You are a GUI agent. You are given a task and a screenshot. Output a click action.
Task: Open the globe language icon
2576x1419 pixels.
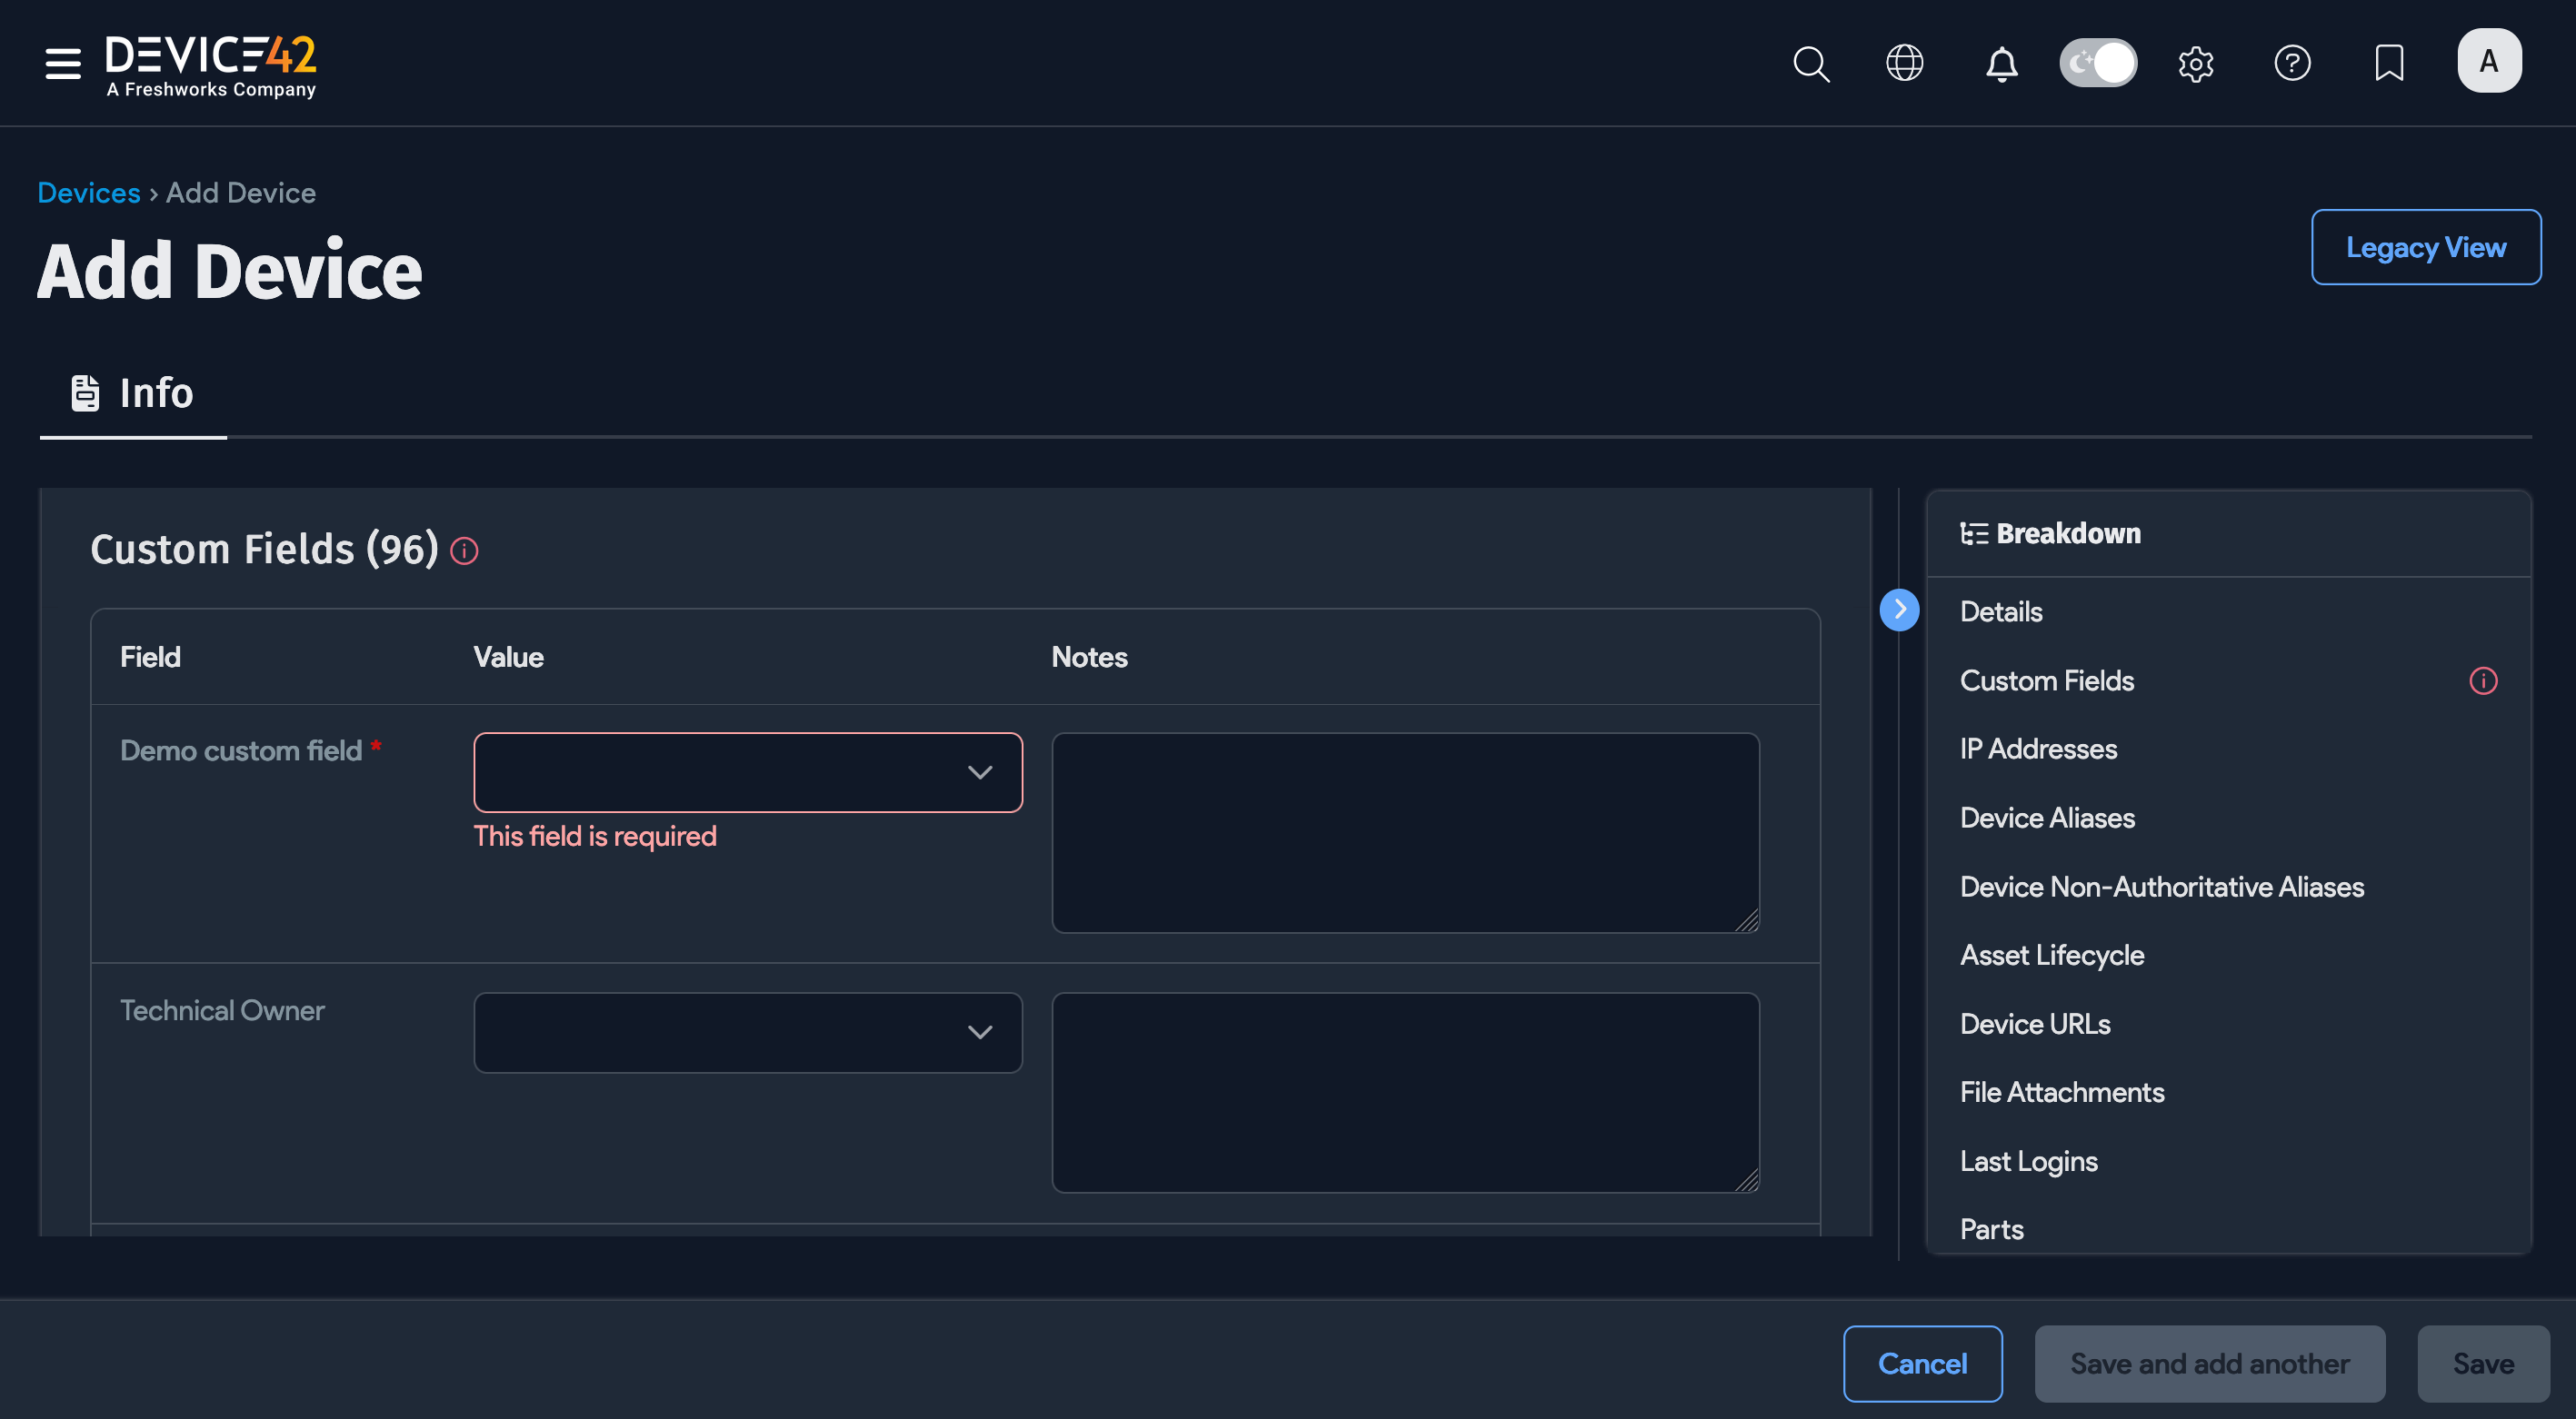tap(1904, 63)
